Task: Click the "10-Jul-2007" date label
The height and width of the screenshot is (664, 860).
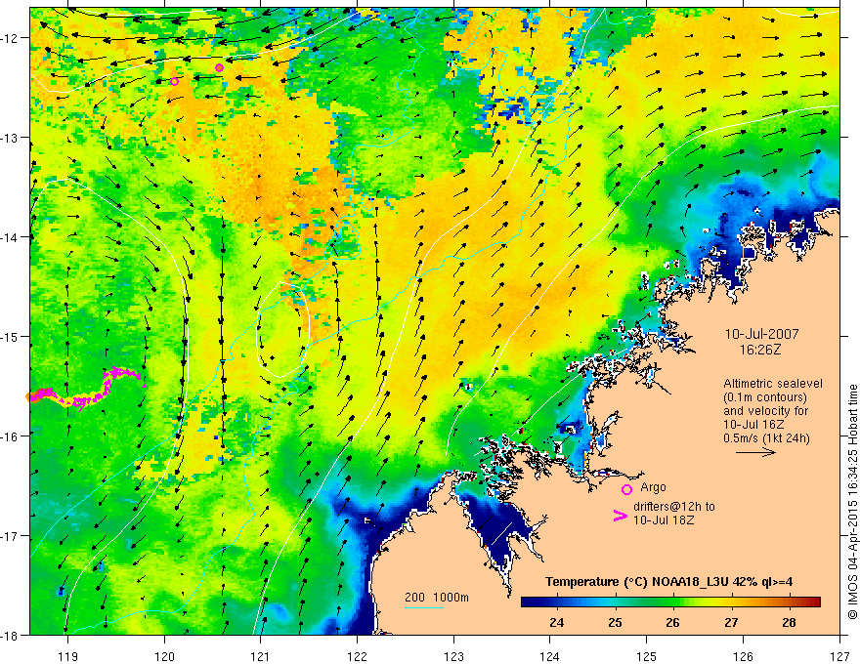Action: tap(762, 334)
